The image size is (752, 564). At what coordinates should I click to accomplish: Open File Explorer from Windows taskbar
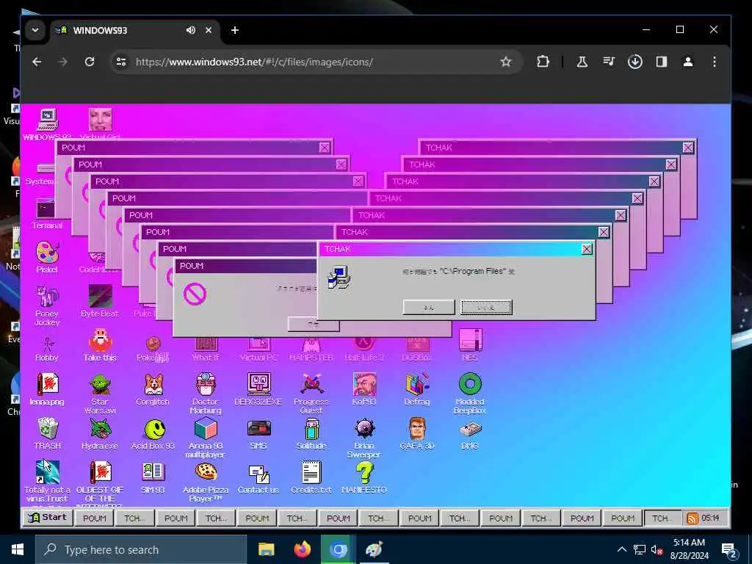pyautogui.click(x=266, y=549)
